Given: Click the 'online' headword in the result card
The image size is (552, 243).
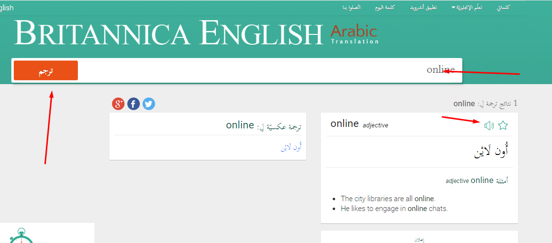Looking at the screenshot, I should [345, 124].
